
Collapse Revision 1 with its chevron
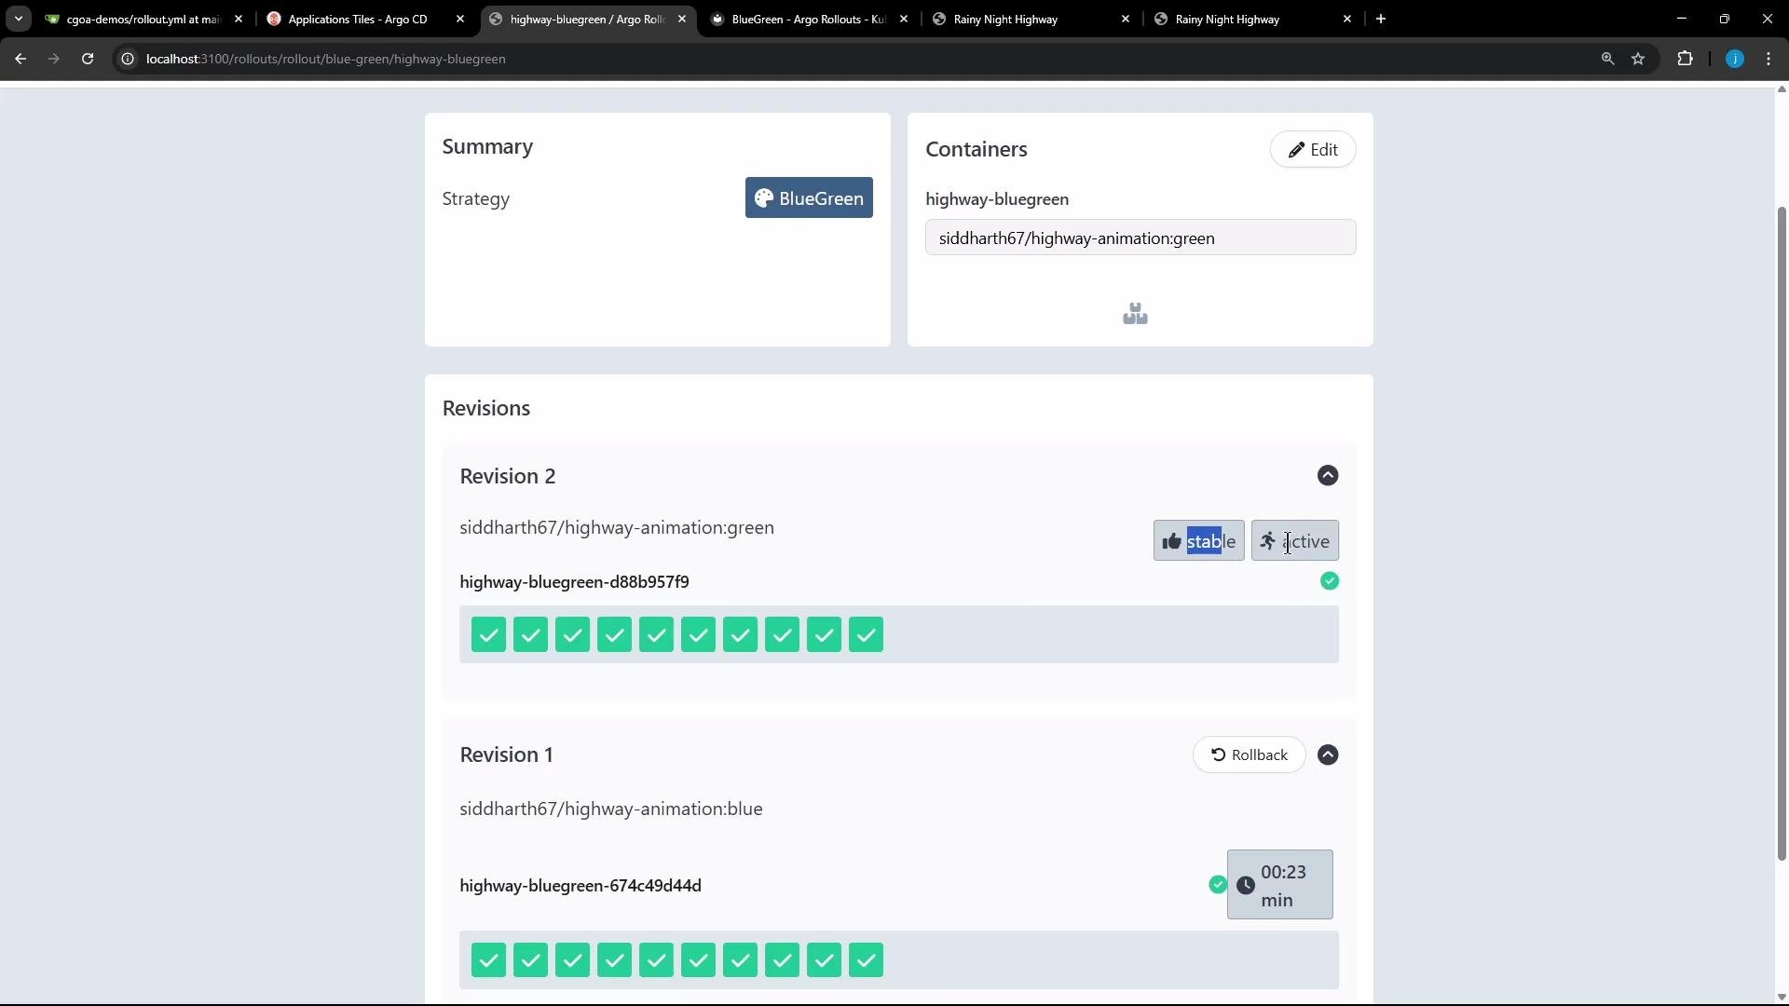tap(1328, 755)
